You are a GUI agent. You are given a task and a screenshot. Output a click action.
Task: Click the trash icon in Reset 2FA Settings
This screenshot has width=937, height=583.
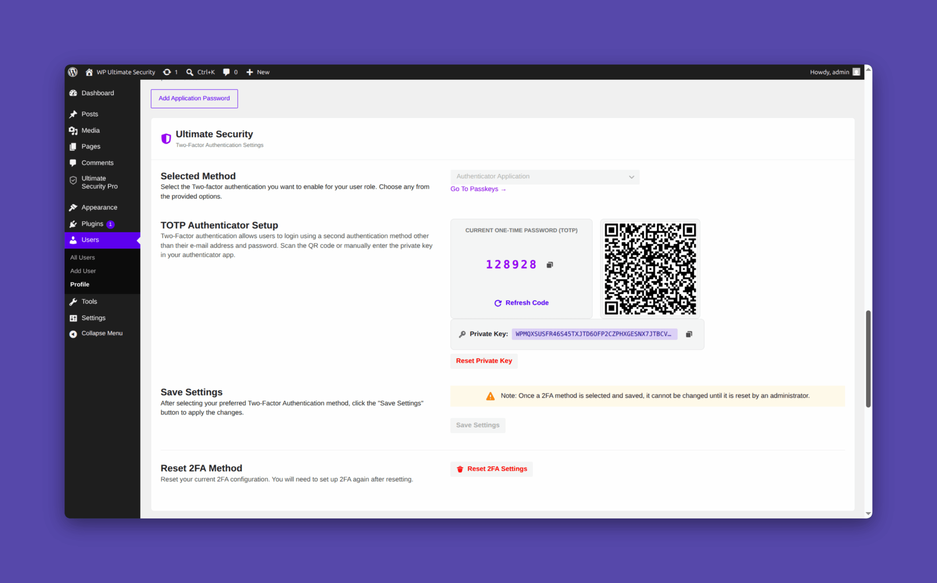(460, 469)
